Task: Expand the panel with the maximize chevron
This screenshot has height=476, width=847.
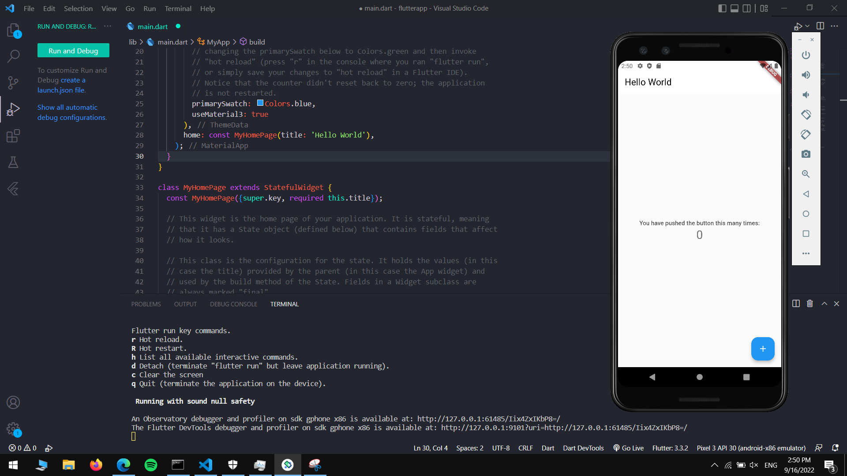Action: tap(824, 304)
